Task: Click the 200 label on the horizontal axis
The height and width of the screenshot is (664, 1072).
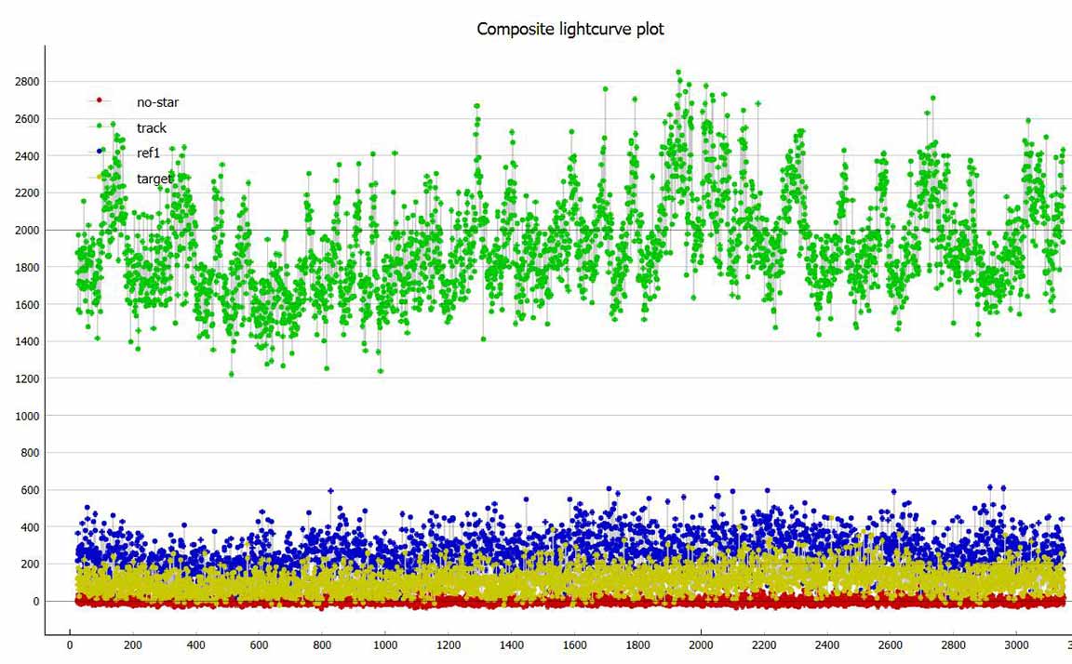Action: pos(132,644)
